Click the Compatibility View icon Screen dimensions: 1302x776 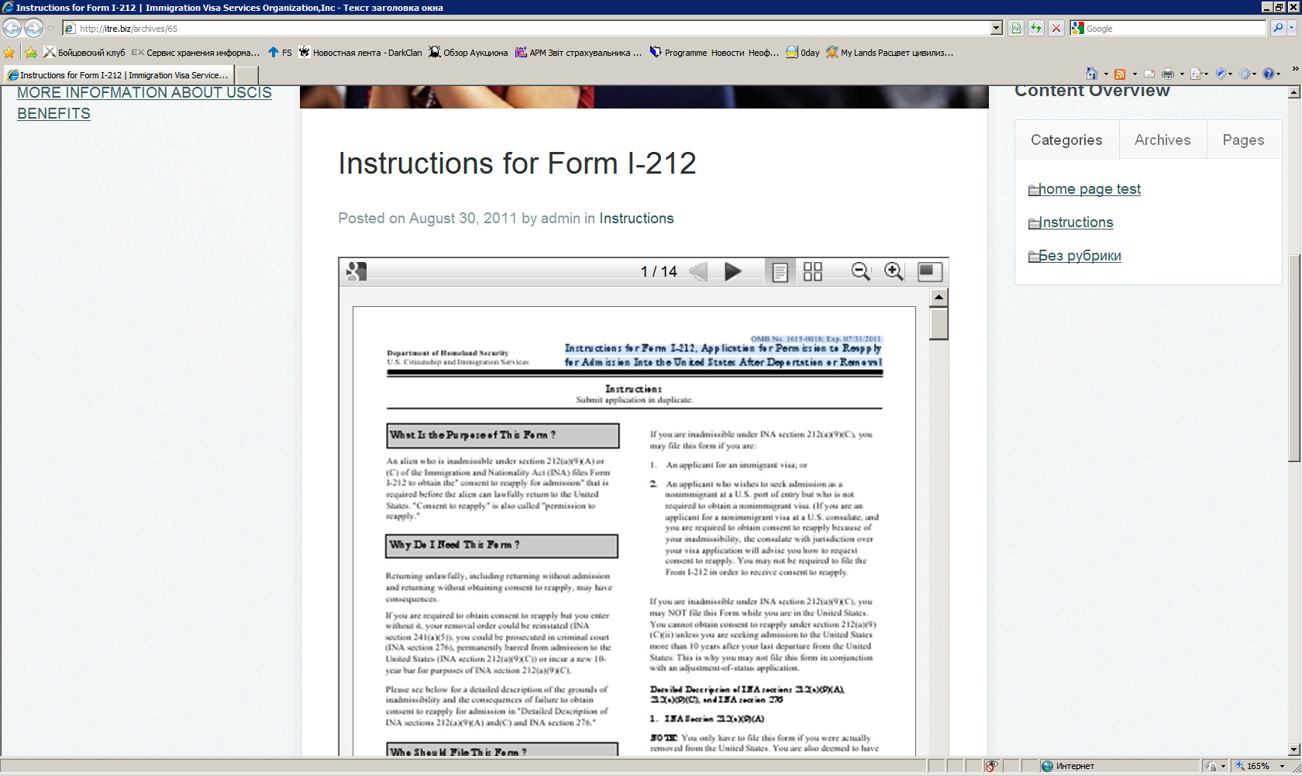[1016, 29]
